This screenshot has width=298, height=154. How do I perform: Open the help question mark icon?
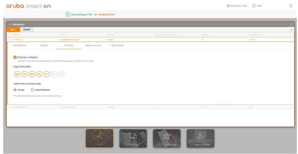(291, 6)
